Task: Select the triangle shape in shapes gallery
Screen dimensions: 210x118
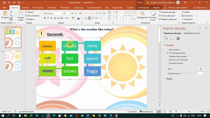Action: (x=117, y=15)
